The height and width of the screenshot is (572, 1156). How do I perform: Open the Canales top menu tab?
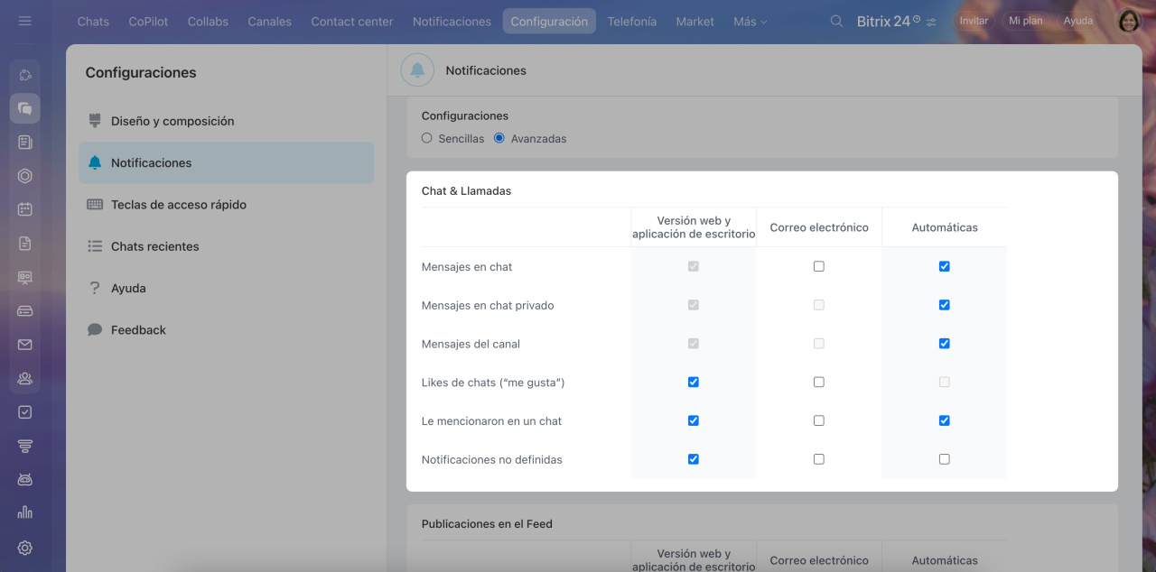(270, 21)
